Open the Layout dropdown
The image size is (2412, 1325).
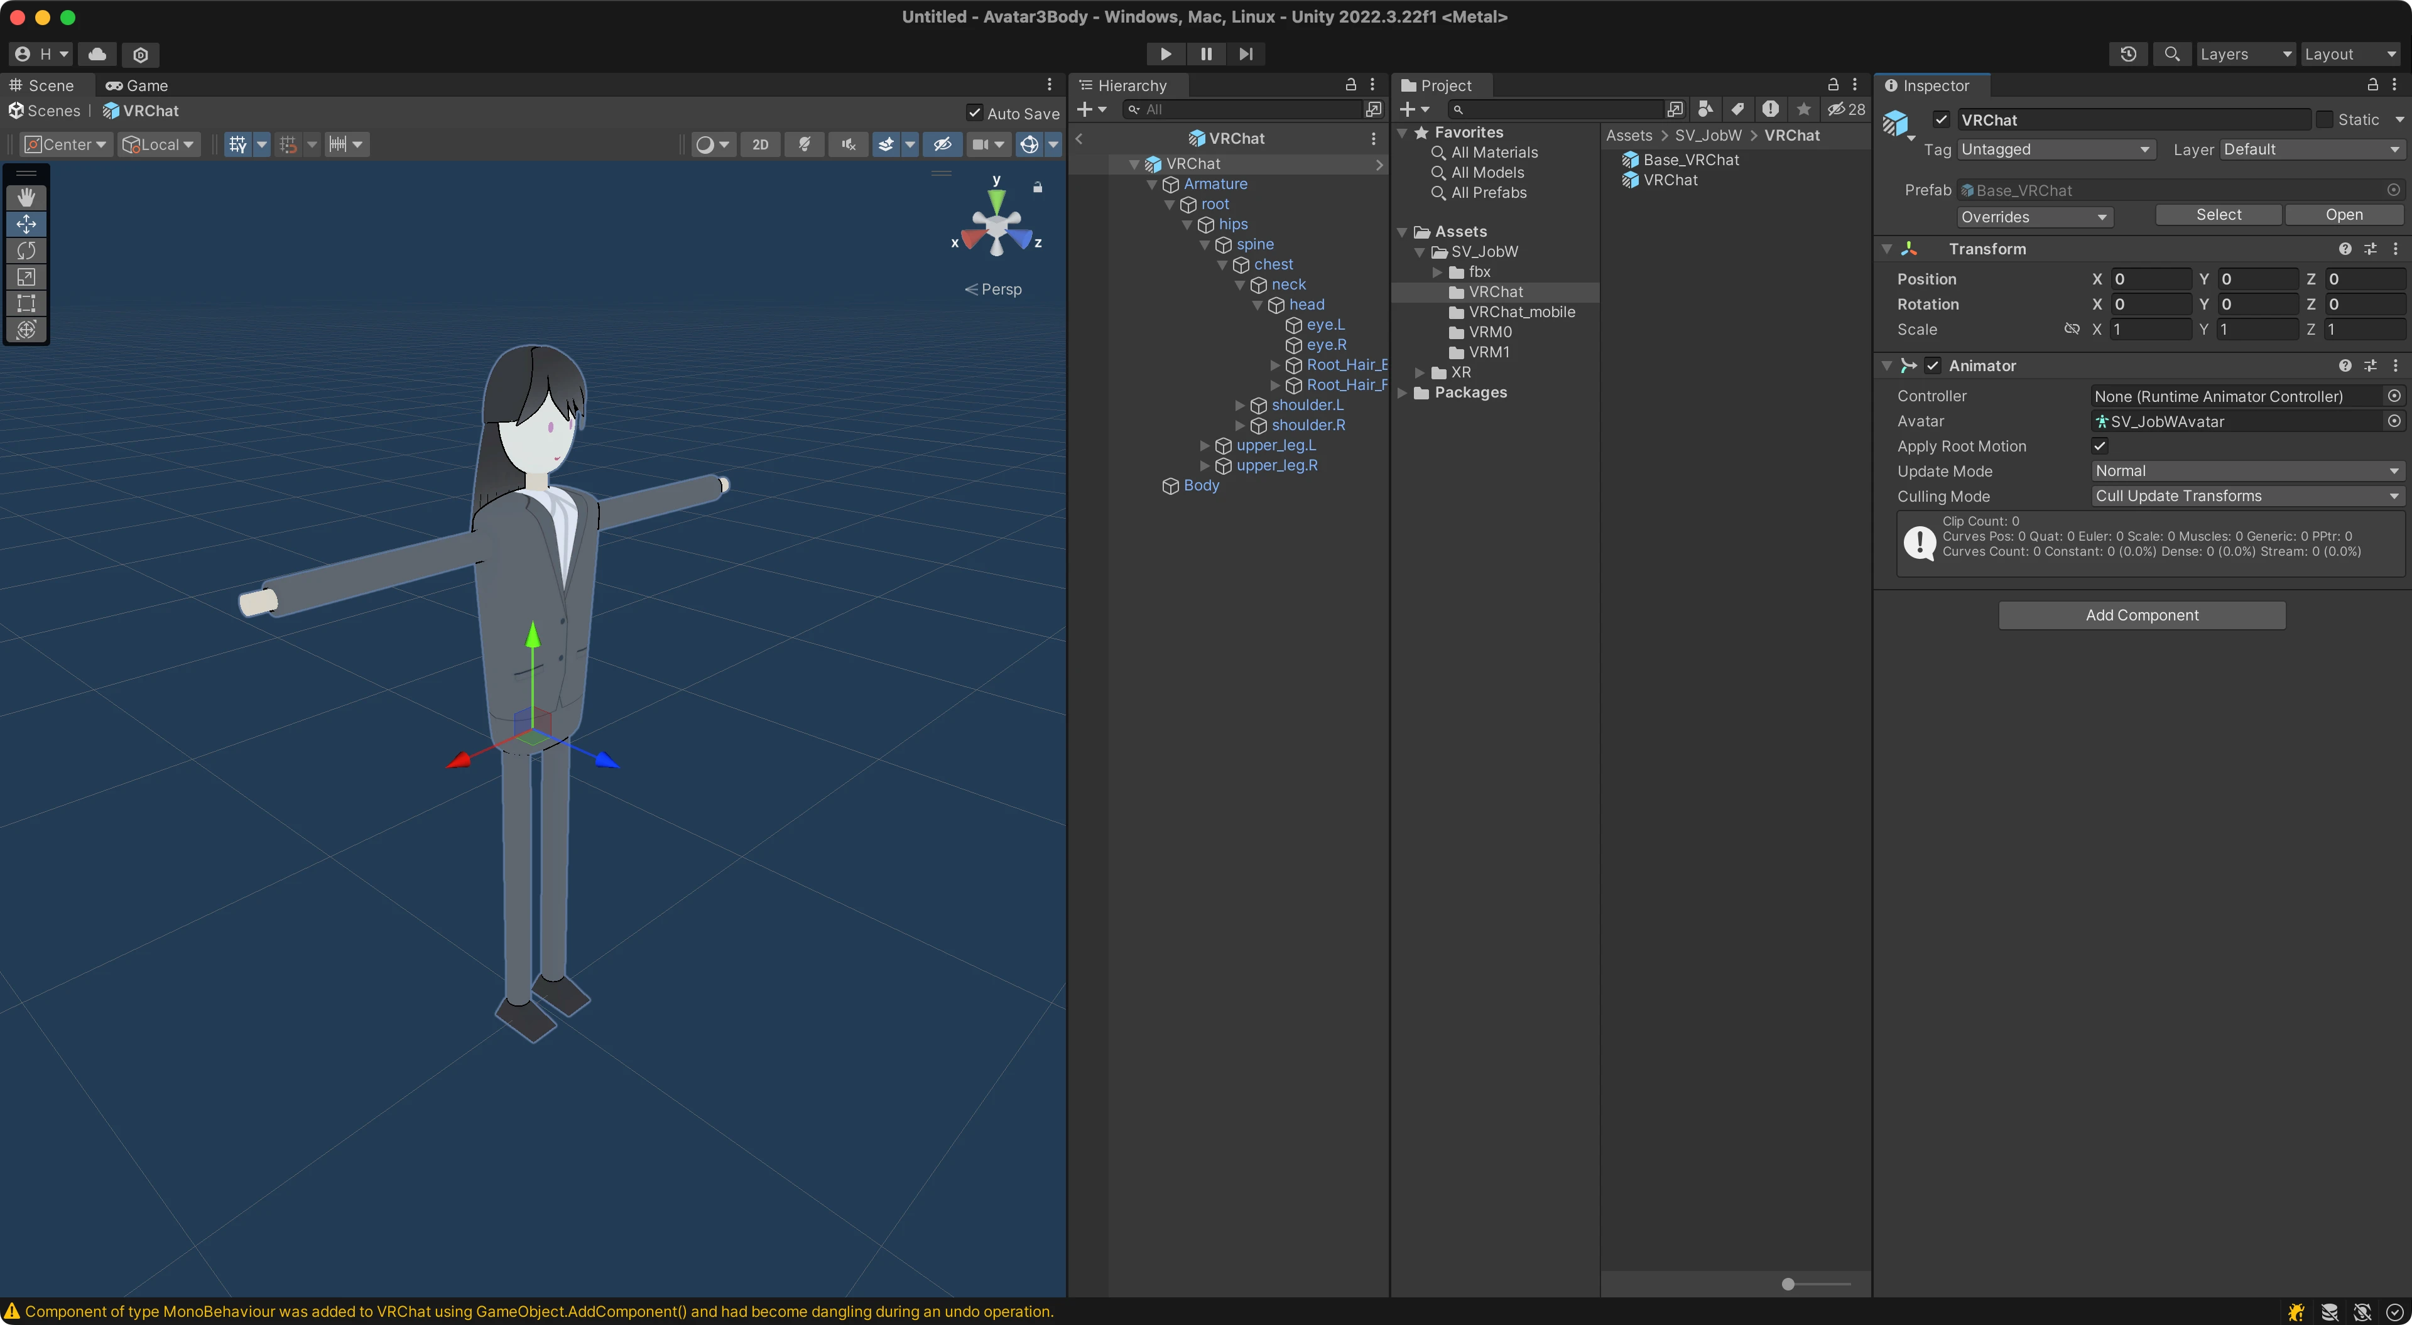pyautogui.click(x=2350, y=54)
